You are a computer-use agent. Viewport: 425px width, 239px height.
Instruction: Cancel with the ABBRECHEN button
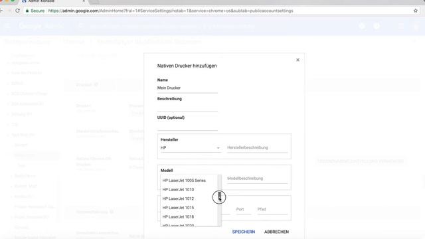[276, 232]
